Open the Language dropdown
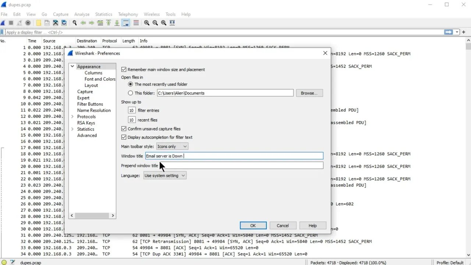 (x=165, y=176)
